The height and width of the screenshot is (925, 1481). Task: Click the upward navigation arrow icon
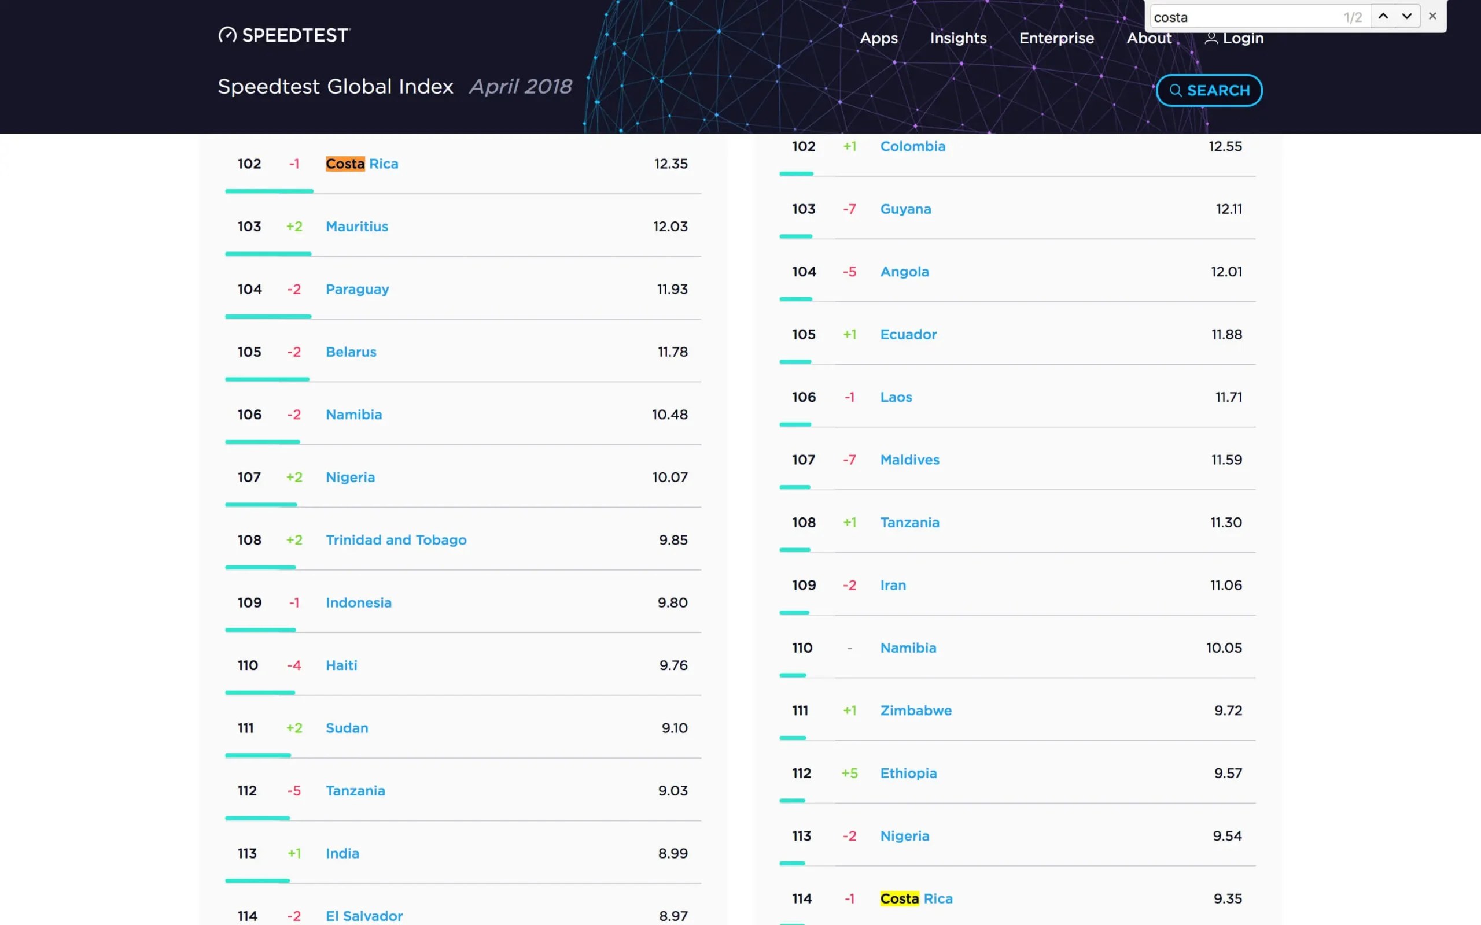coord(1383,16)
